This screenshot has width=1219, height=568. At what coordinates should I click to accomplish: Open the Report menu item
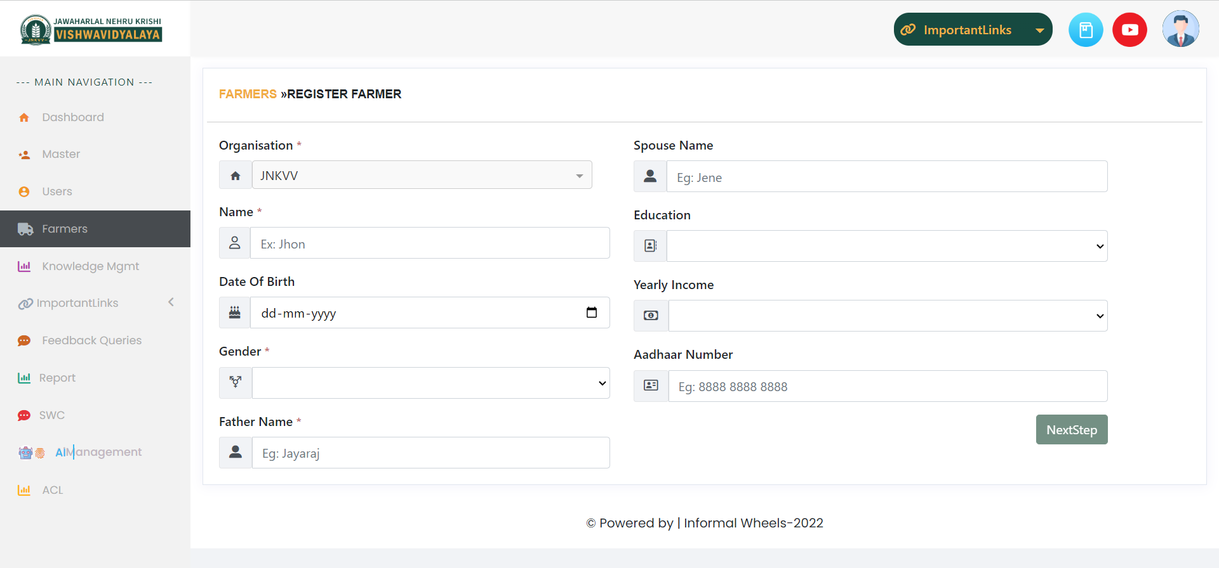click(x=95, y=378)
